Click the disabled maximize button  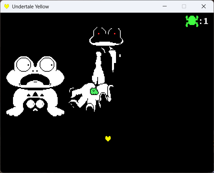184,6
